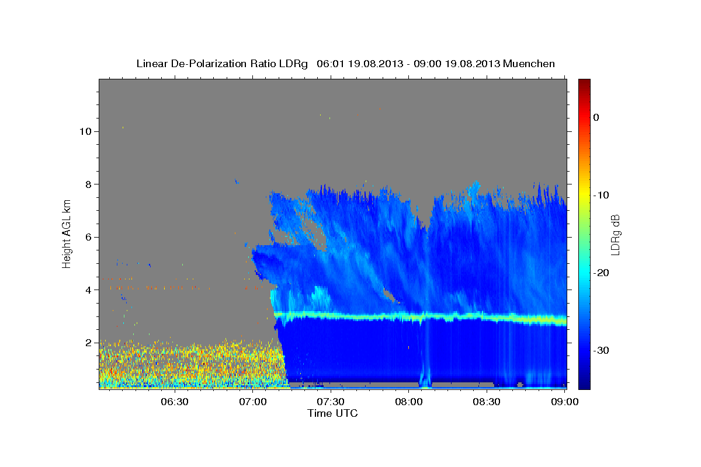The height and width of the screenshot is (467, 701).
Task: Click the 07:00 time axis label
Action: pyautogui.click(x=253, y=402)
